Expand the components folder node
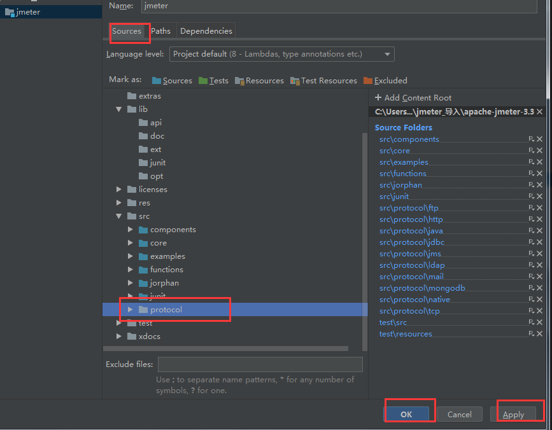 [131, 230]
